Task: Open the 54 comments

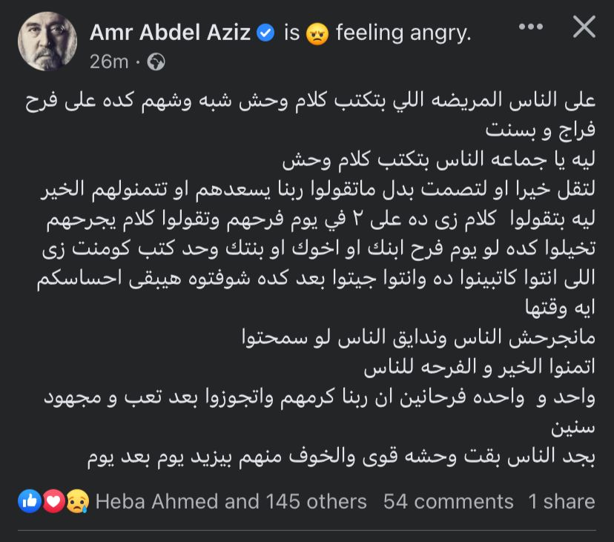Action: point(448,502)
